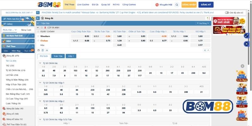252x126 pixels.
Task: Close the floating side promo with X button
Action: [242, 66]
